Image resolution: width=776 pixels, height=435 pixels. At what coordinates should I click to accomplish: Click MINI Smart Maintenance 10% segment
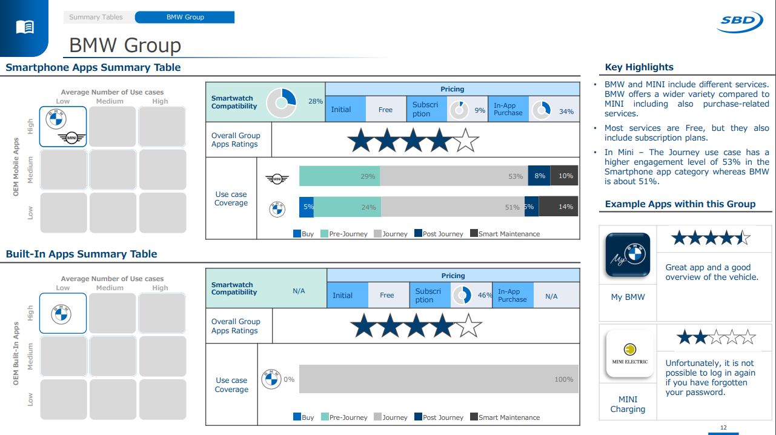pos(564,176)
